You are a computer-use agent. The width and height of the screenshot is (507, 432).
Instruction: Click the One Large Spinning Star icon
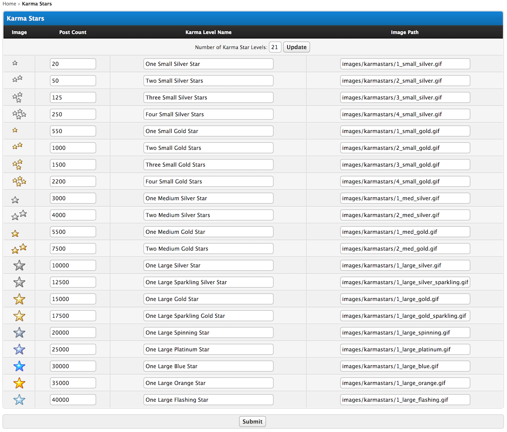19,333
